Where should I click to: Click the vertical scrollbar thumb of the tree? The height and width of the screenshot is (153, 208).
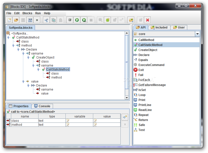(x=127, y=62)
